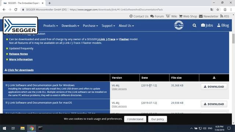Download the macOS J-Link software pack
235x132 pixels.
tap(214, 104)
